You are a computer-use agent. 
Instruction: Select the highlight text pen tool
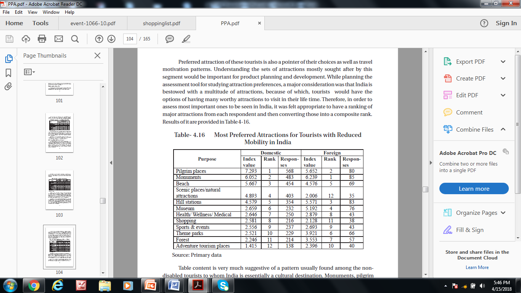186,39
